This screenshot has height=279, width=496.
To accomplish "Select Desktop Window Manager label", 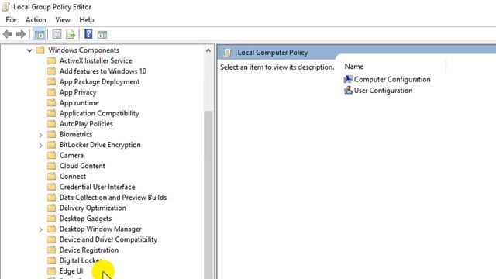I will (101, 229).
